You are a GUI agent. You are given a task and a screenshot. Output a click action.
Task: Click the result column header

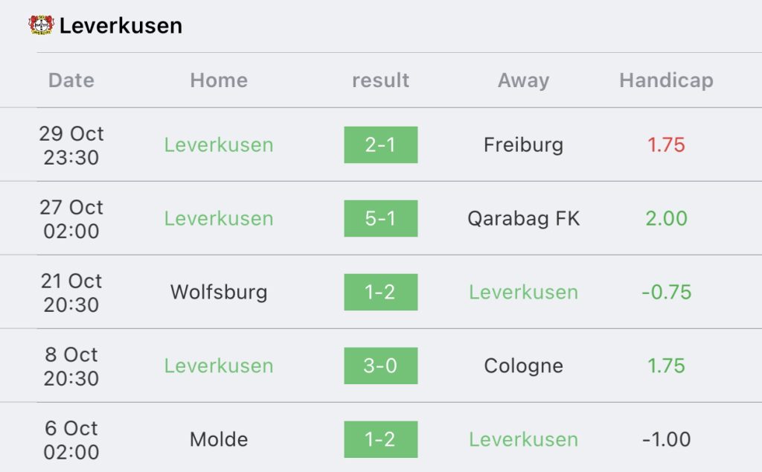pyautogui.click(x=380, y=80)
